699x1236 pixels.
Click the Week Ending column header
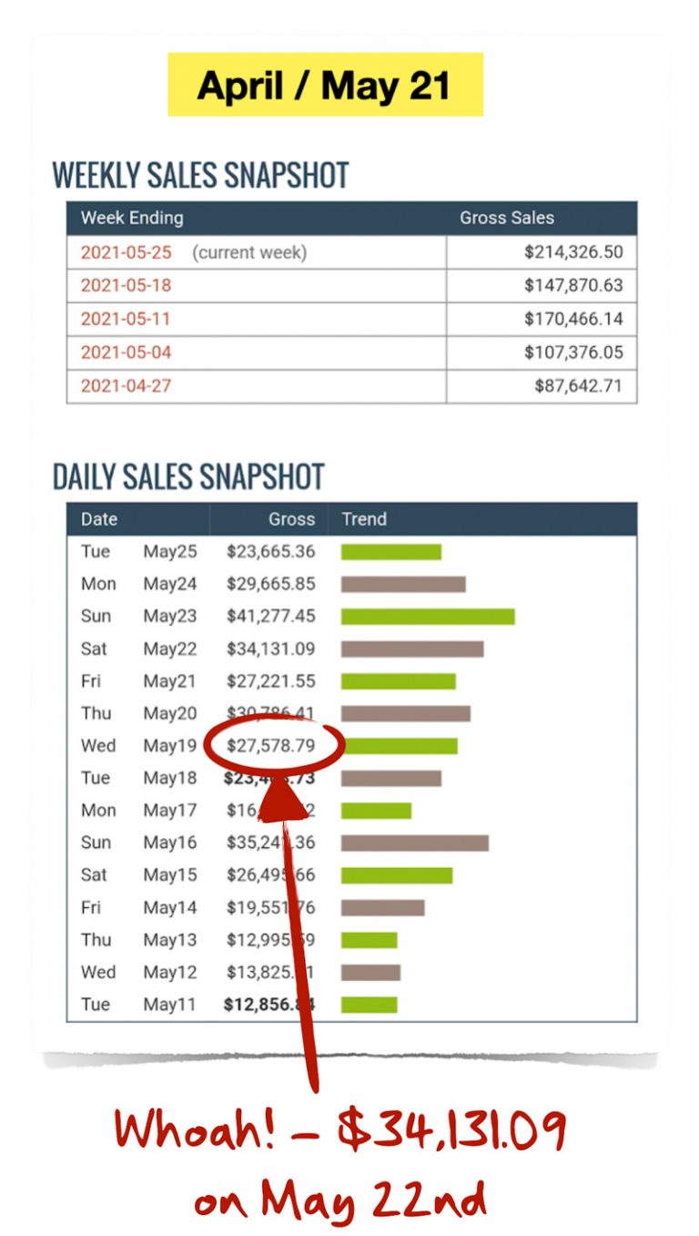pyautogui.click(x=132, y=218)
